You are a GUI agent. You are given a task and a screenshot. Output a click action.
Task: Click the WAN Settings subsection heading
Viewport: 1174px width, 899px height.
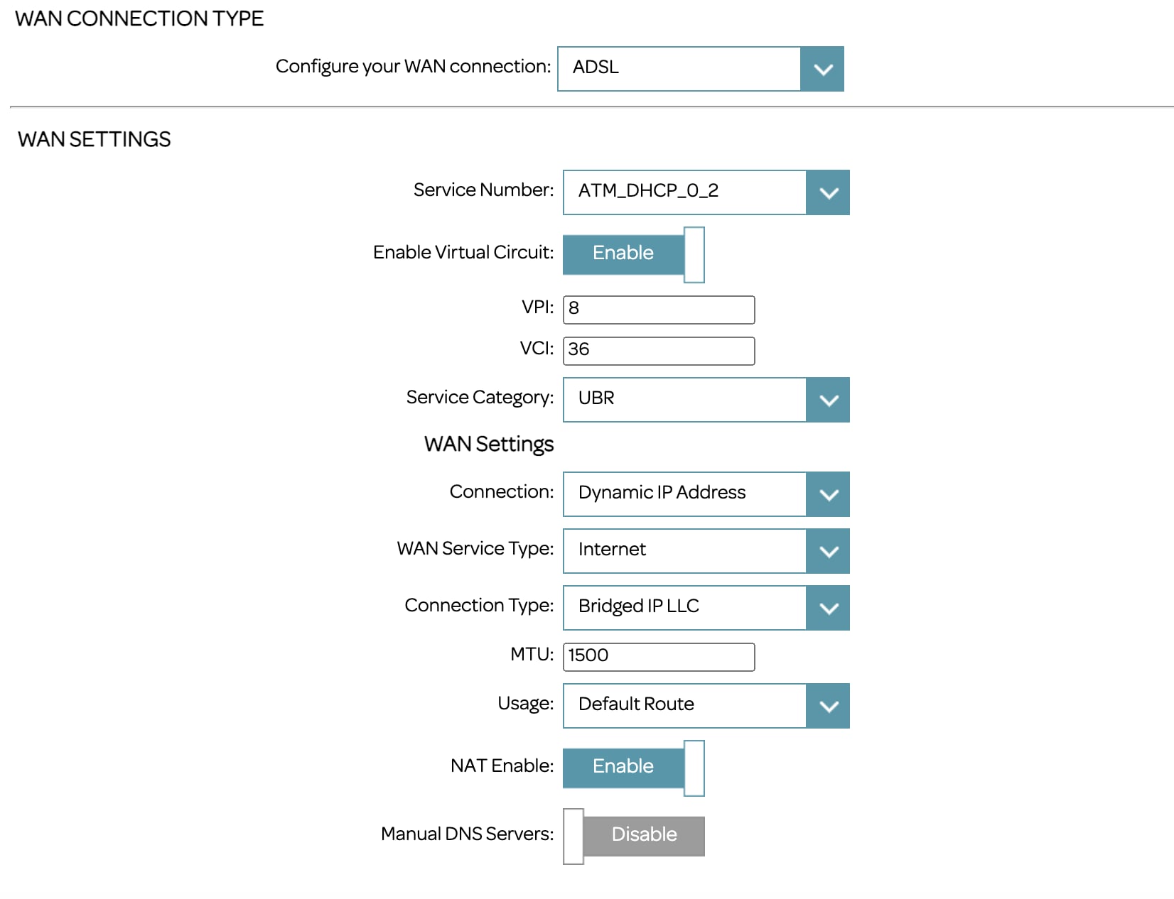tap(489, 444)
